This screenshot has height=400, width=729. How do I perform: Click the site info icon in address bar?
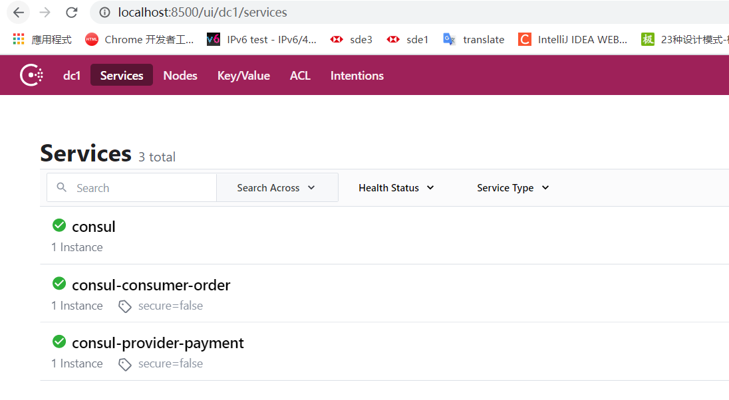pyautogui.click(x=104, y=13)
